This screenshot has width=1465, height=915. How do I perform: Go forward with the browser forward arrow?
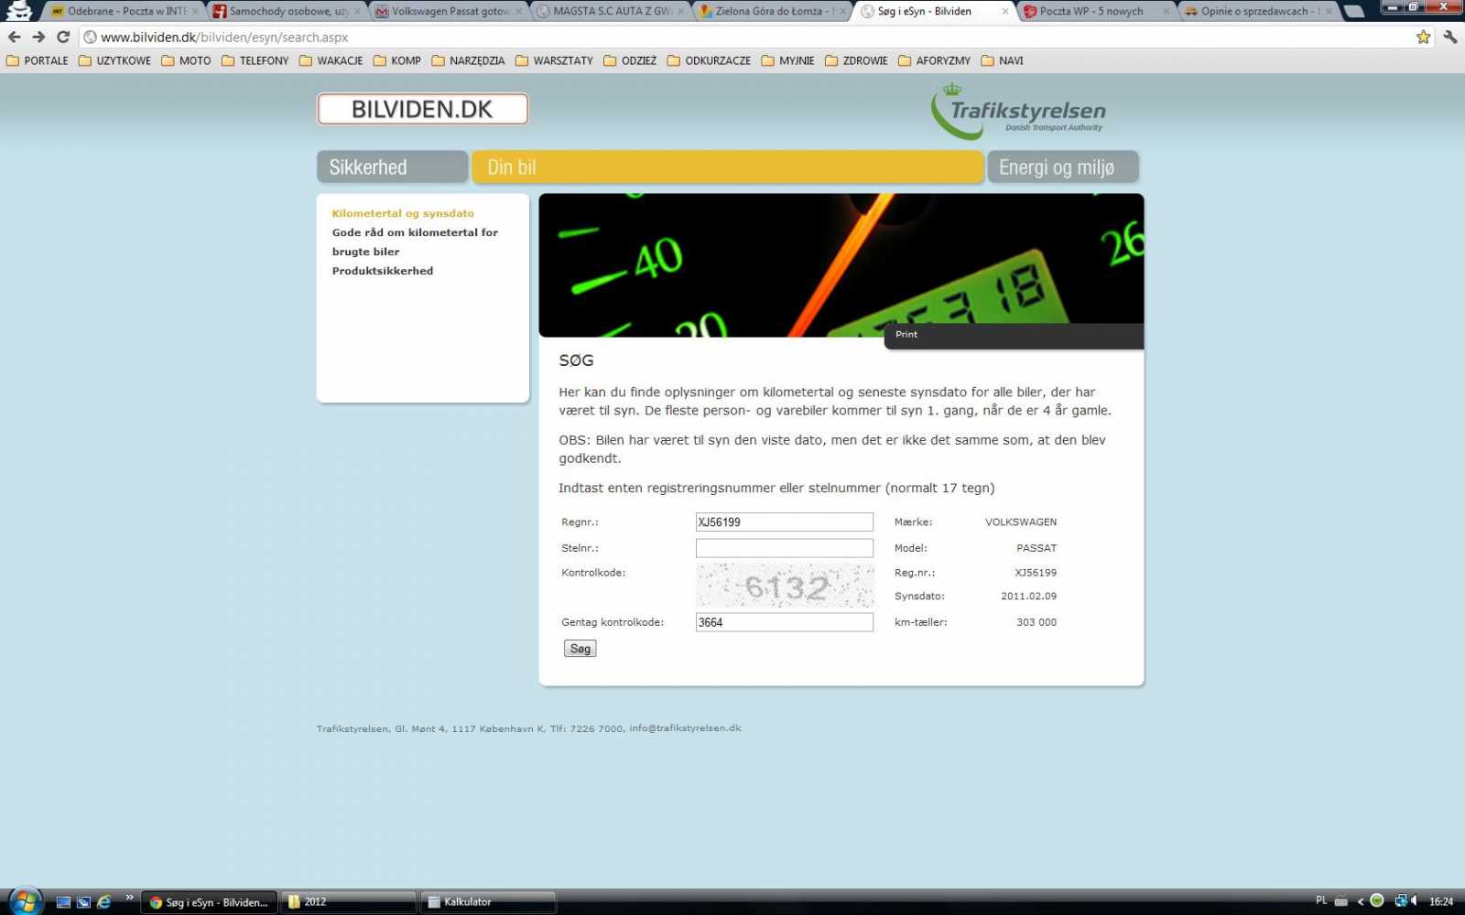(x=38, y=38)
